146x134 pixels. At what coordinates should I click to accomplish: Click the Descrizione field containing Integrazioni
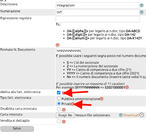tap(98, 5)
